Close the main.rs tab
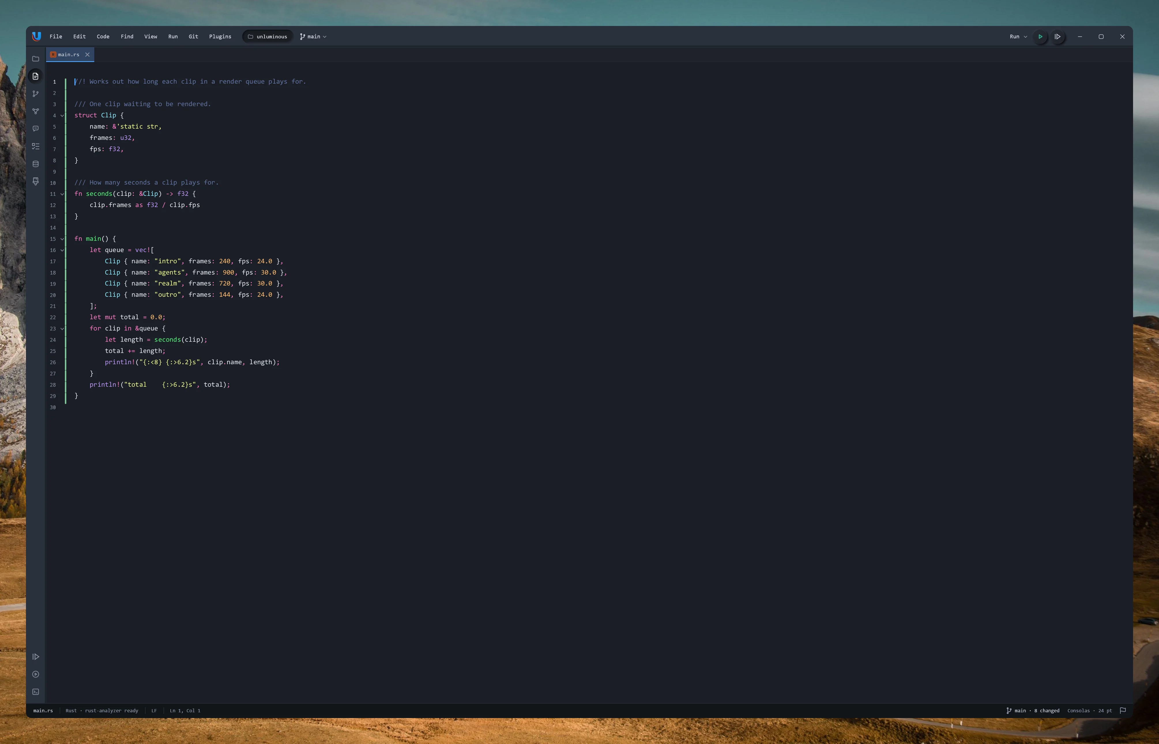Screen dimensions: 1159x744 click(87, 55)
